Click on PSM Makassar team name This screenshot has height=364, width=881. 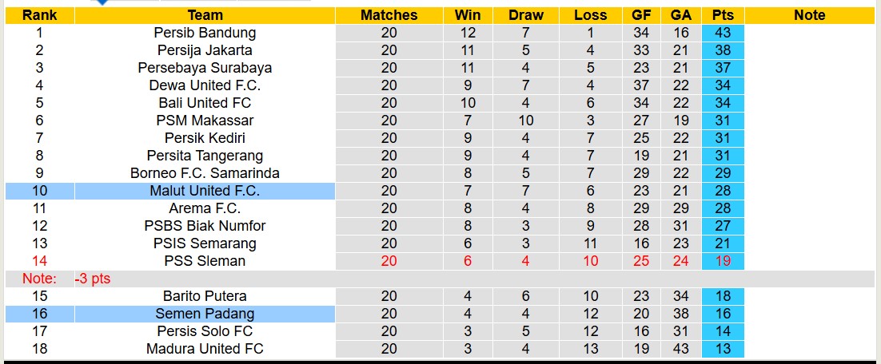coord(205,121)
